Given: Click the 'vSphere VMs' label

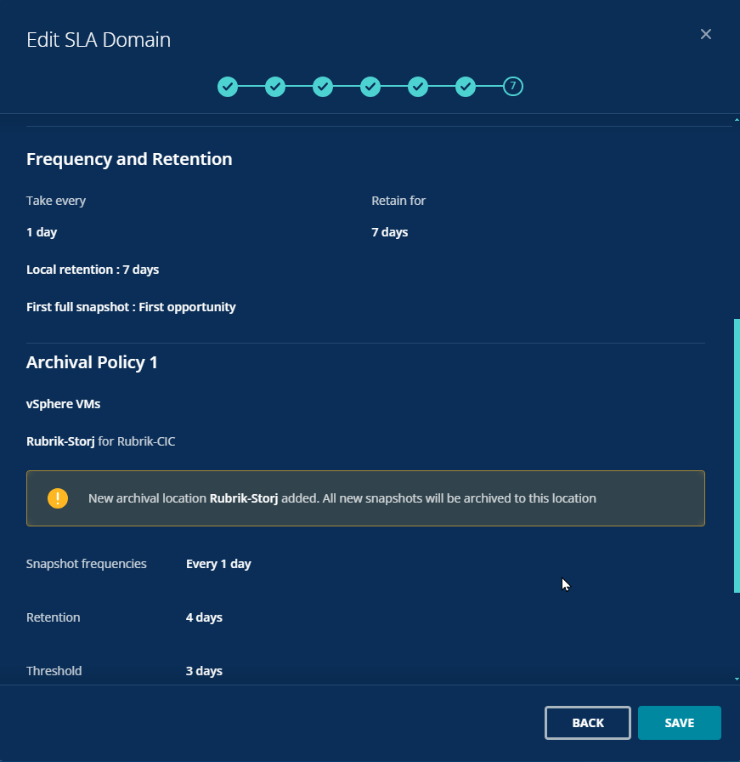Looking at the screenshot, I should pyautogui.click(x=63, y=404).
